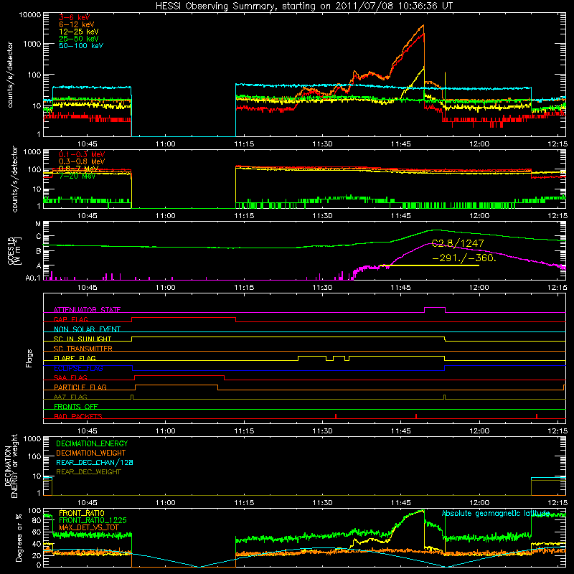The image size is (574, 574).
Task: Click the 10000 tick label on the top plot
Action: 30,14
